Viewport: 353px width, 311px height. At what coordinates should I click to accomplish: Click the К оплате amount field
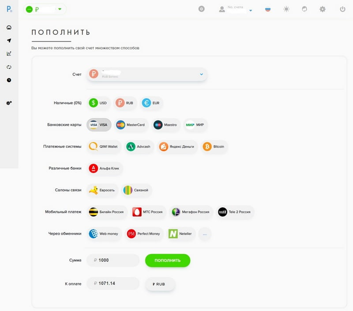point(113,283)
